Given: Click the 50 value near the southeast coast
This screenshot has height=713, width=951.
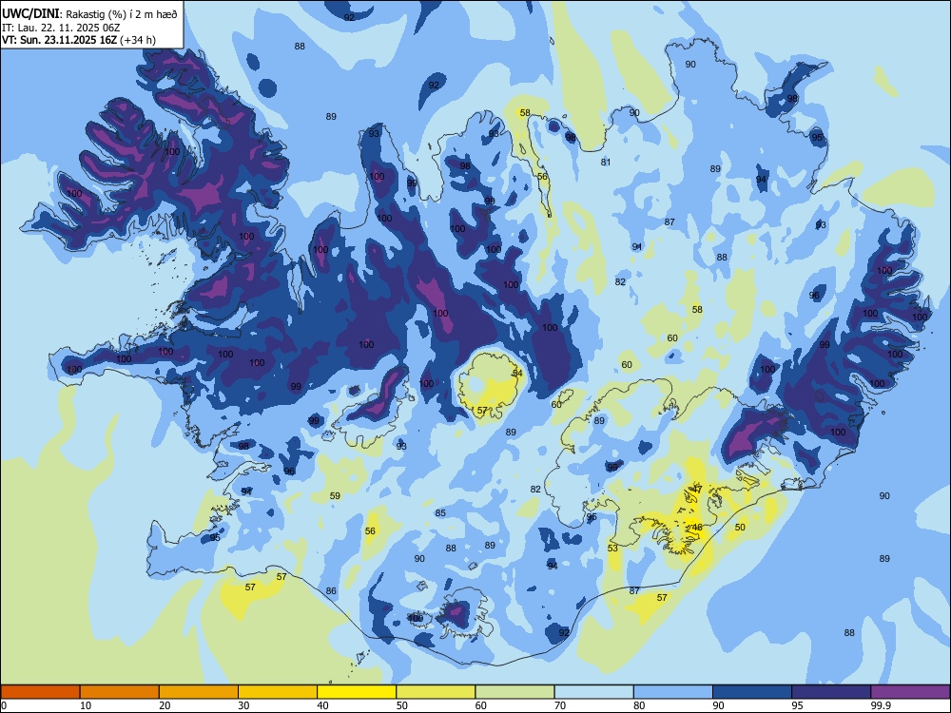Looking at the screenshot, I should click(x=740, y=528).
